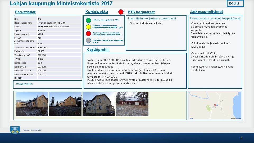254x143 pixels.
Task: Click the green park area on the map
Action: coord(208,108)
